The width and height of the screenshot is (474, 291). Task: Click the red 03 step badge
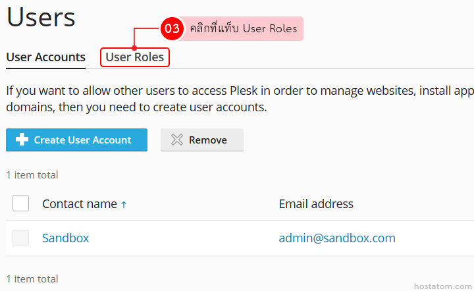(172, 29)
